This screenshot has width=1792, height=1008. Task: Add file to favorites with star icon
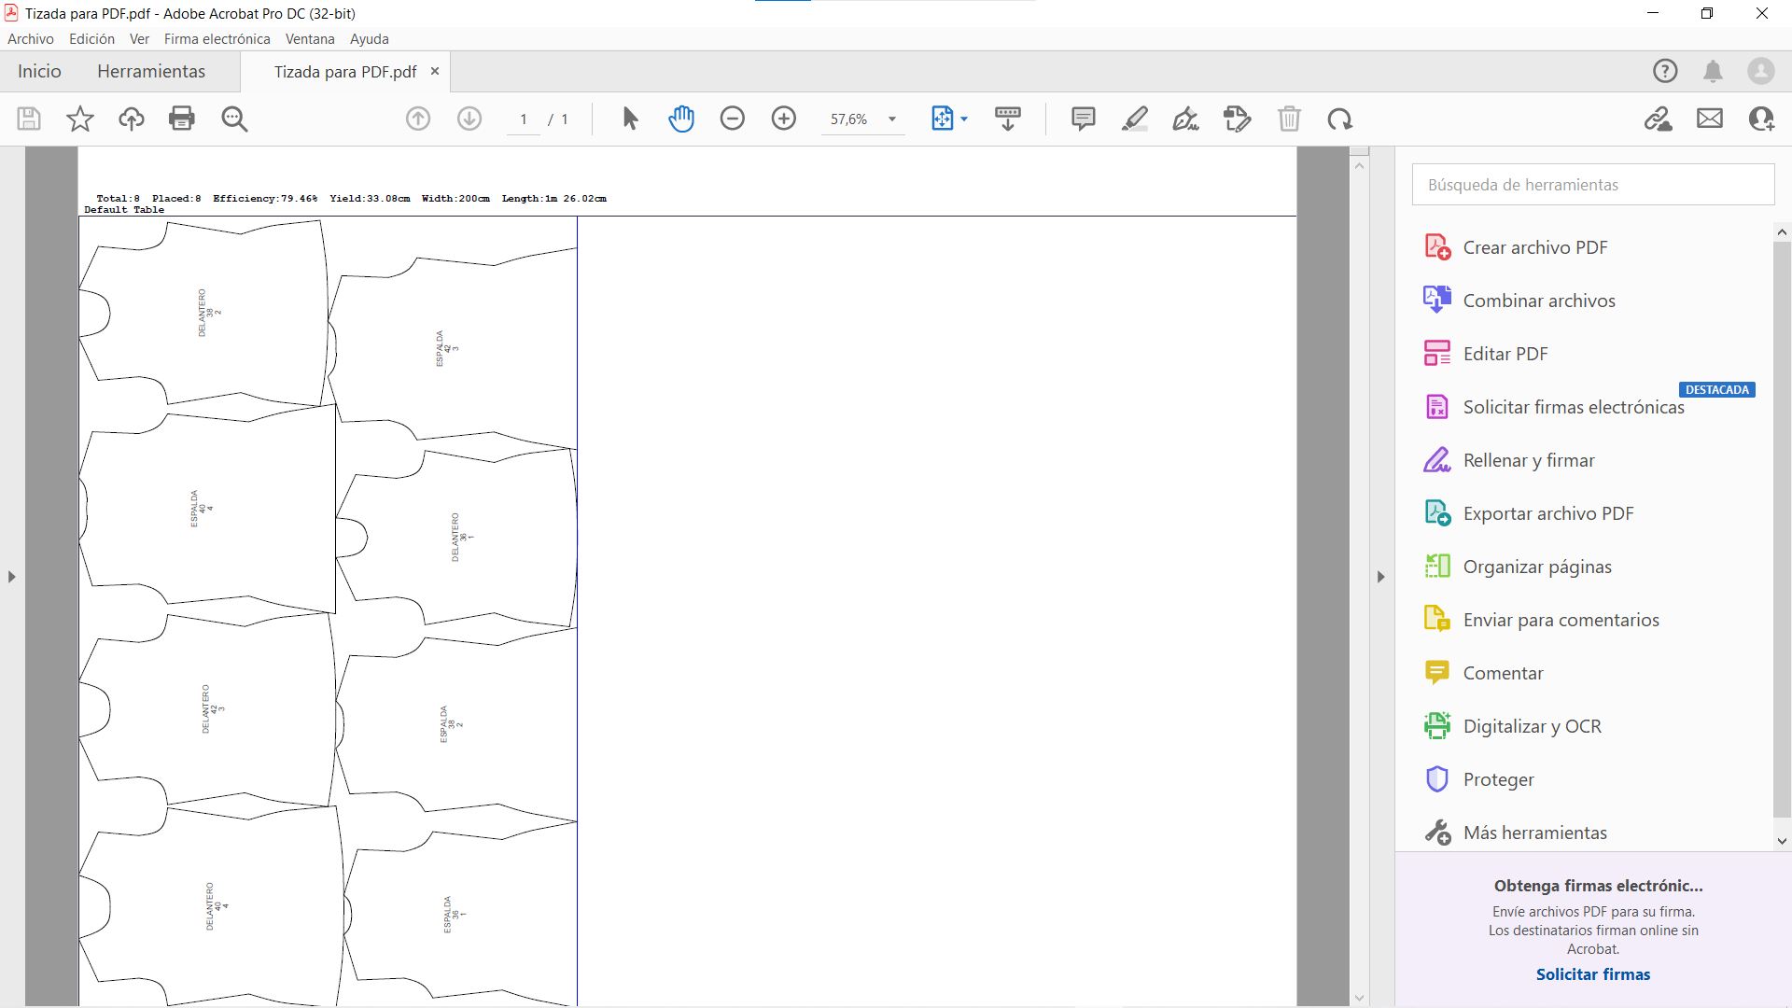[x=80, y=119]
